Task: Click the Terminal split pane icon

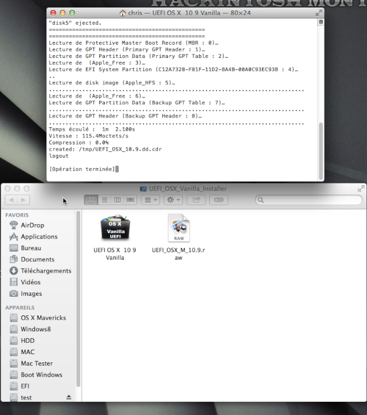Action: [321, 22]
